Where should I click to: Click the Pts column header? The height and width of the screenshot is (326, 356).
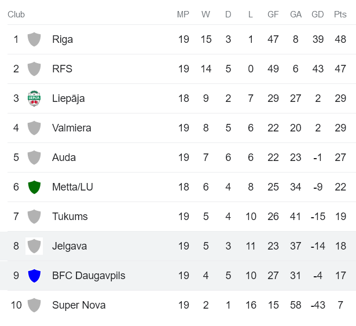click(340, 14)
